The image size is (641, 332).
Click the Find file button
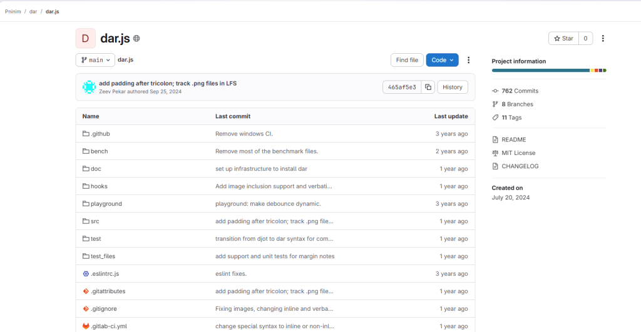point(407,60)
